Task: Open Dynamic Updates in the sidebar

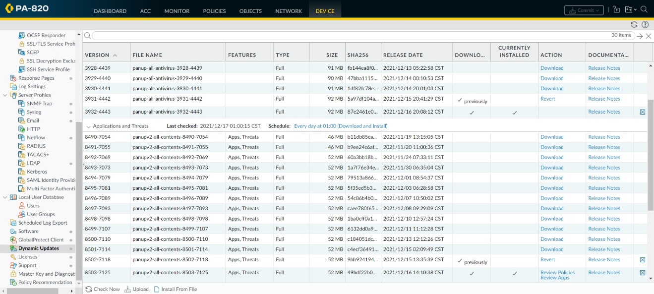Action: [39, 248]
